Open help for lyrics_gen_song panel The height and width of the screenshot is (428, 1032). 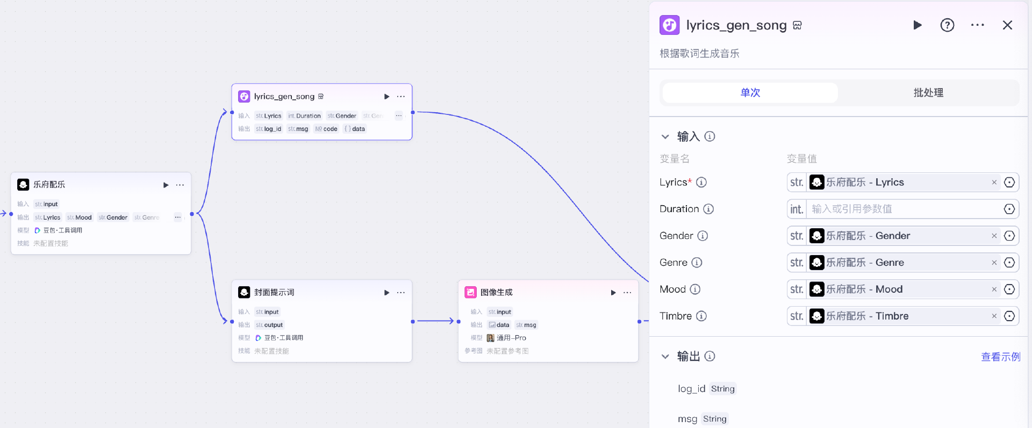(x=947, y=25)
